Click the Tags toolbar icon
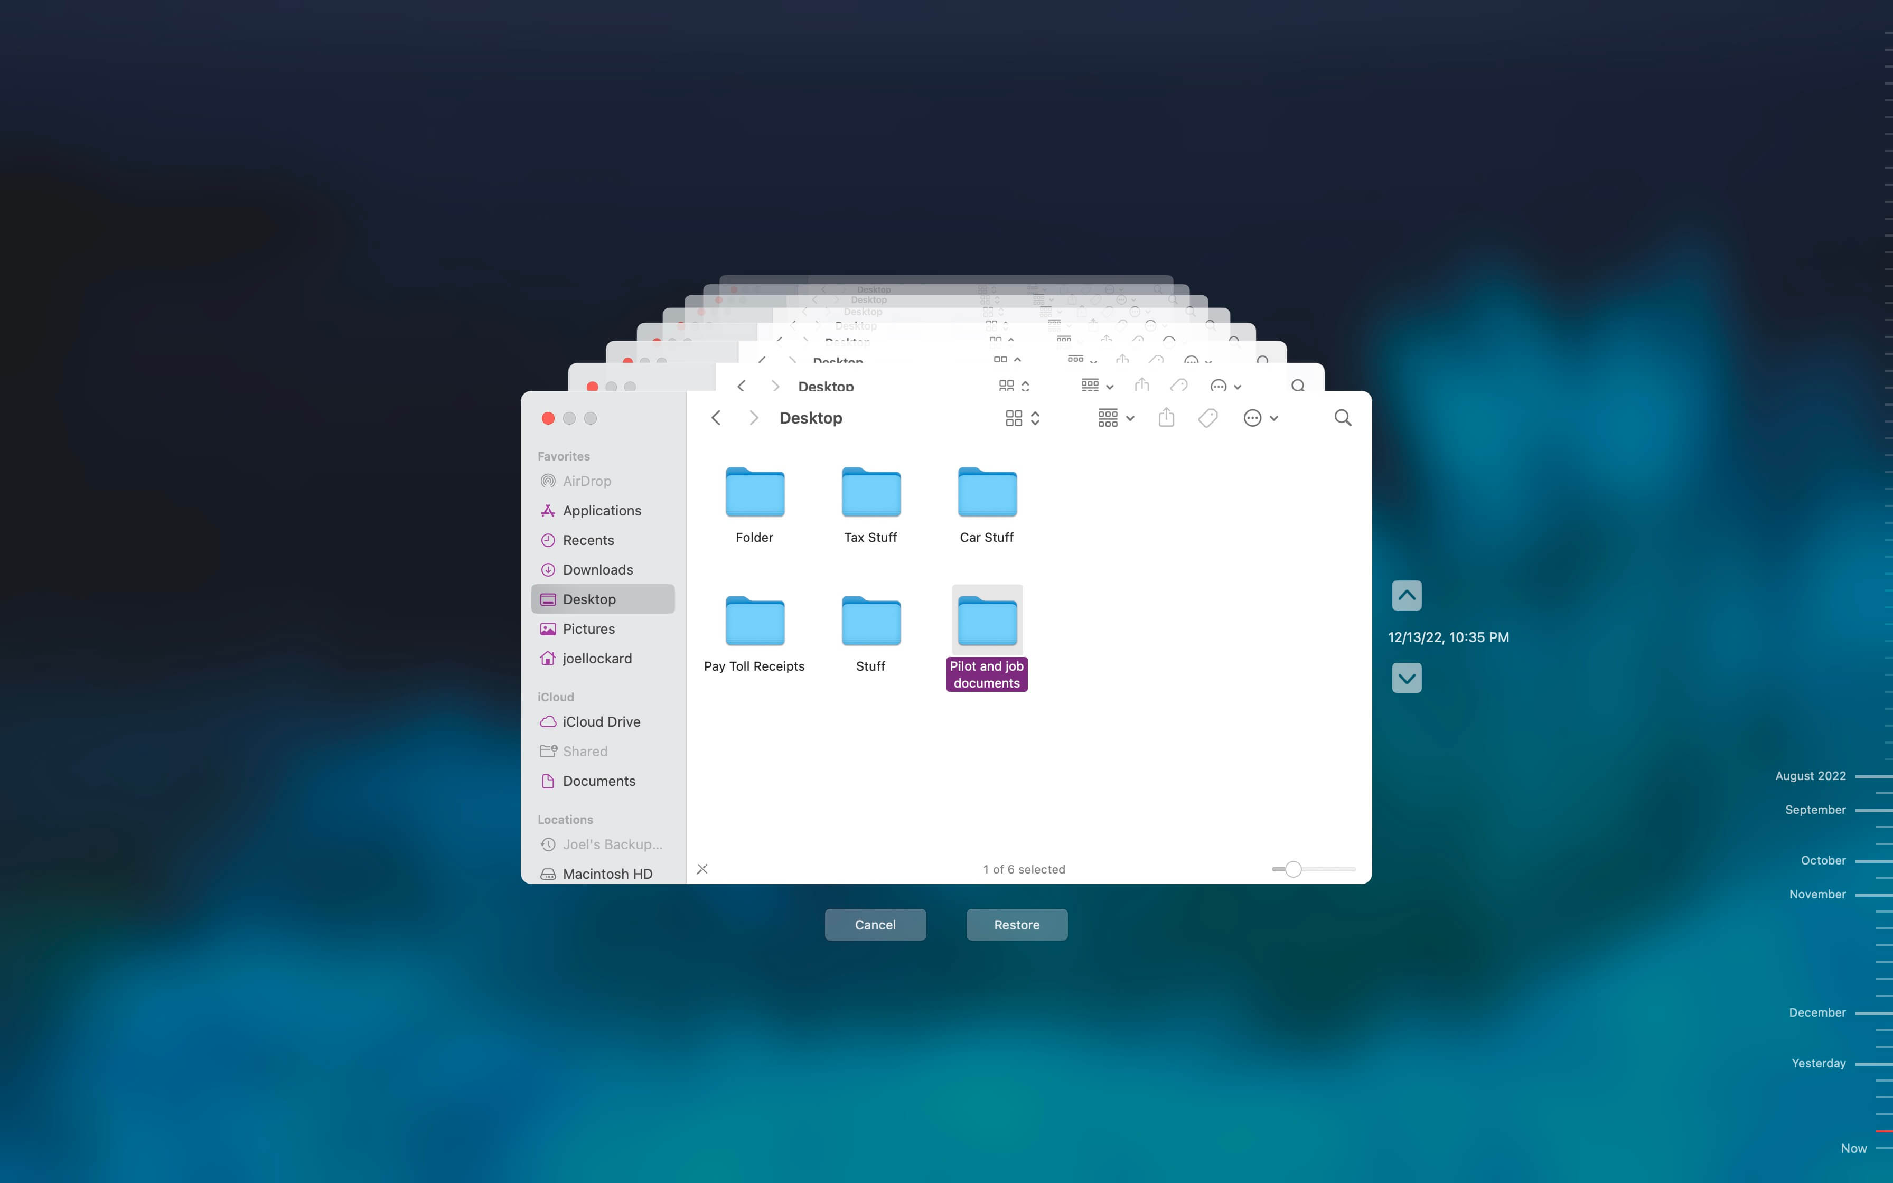Viewport: 1893px width, 1183px height. pos(1207,418)
